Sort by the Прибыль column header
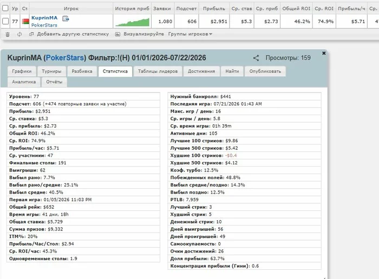Image resolution: width=379 pixels, height=279 pixels. pyautogui.click(x=214, y=9)
